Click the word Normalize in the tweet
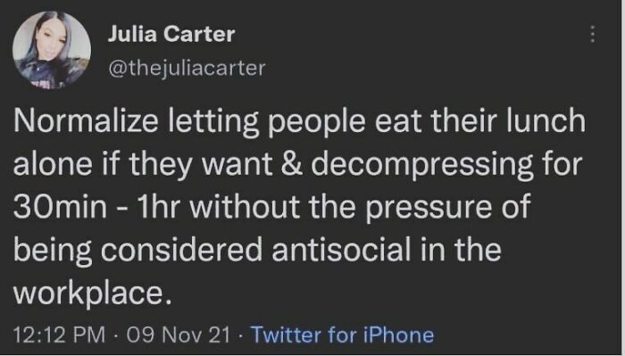625x356 pixels. point(86,120)
